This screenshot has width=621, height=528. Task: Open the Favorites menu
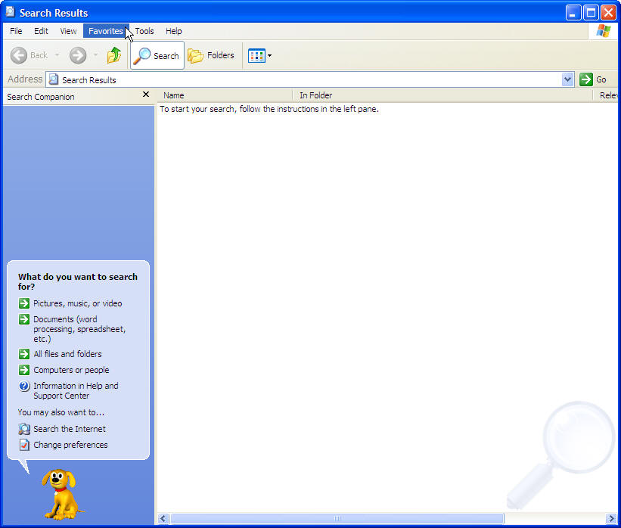pos(106,31)
